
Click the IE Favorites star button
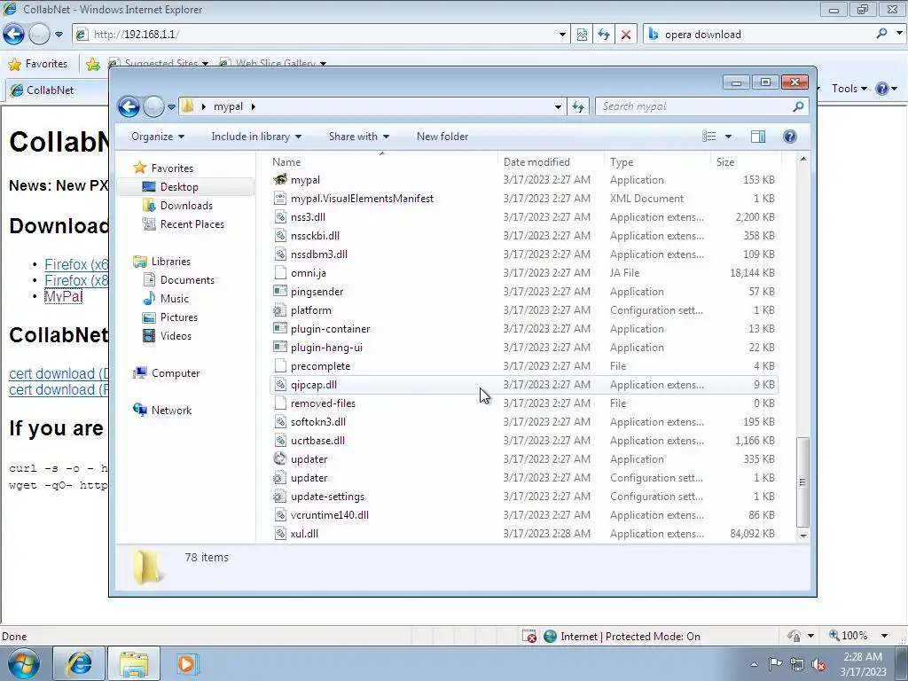37,64
